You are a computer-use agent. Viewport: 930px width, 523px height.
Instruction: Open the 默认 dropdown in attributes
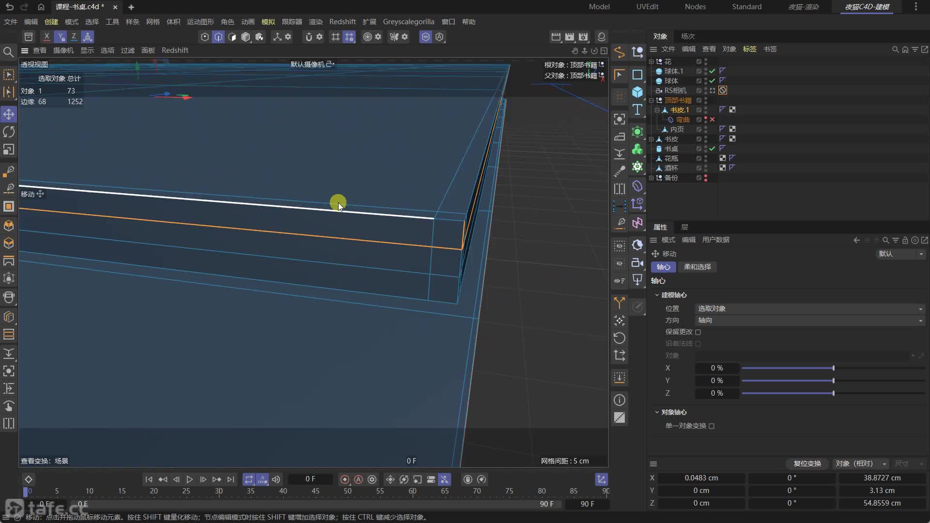[900, 254]
